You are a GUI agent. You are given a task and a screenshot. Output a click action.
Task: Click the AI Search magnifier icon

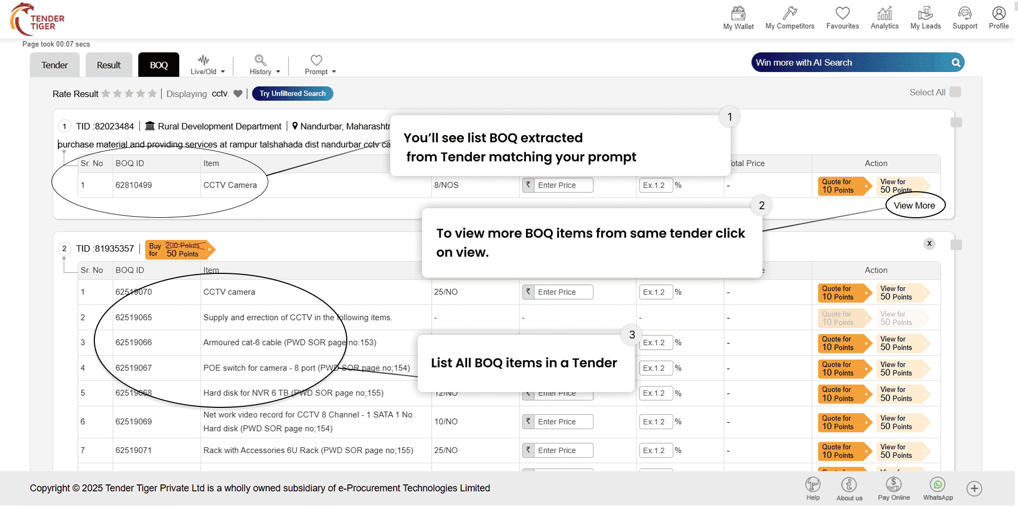(x=955, y=63)
